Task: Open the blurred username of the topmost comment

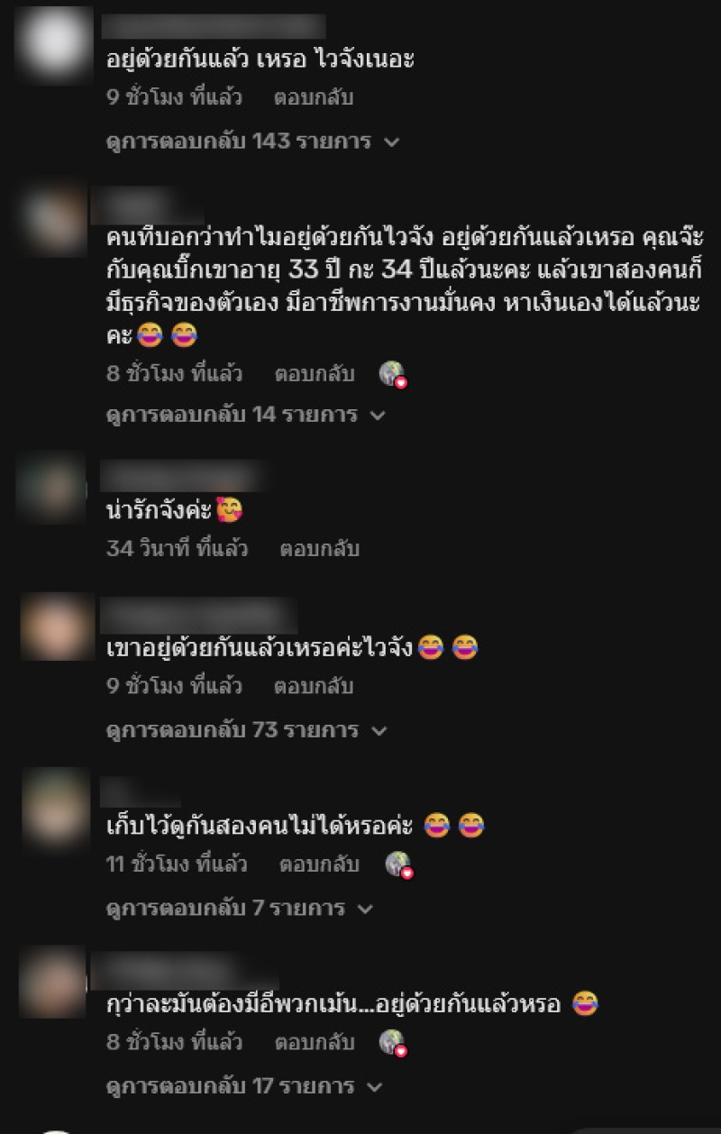Action: 213,26
